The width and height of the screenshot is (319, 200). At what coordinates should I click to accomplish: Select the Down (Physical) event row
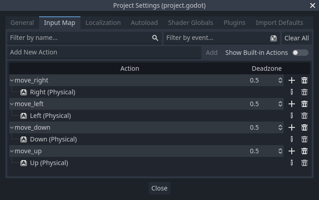pyautogui.click(x=146, y=139)
